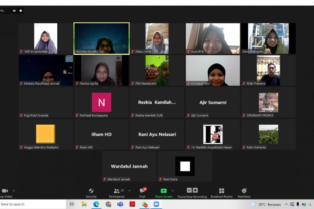Screen dimensions: 314x209
Task: Click Angga Valentino Naibaho's yellow avatar
Action: (x=46, y=134)
